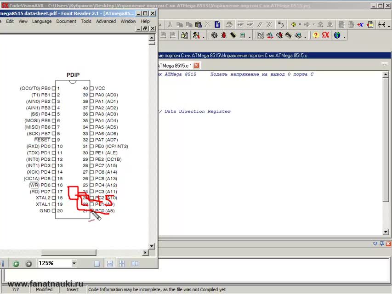392x294 pixels.
Task: Select single page layout icon in Foxit Reader
Action: coord(97,264)
